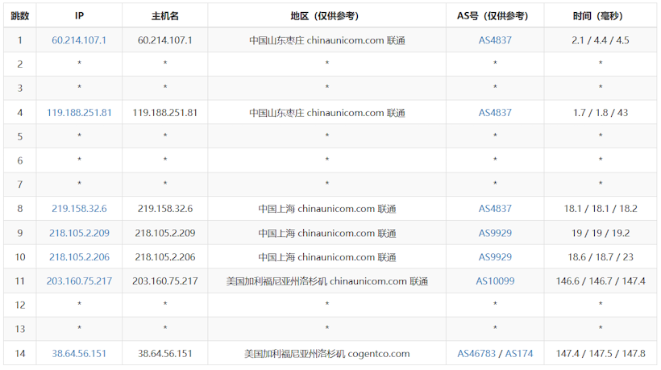Click the AS9929 link in hop 9 row
Screen dimensions: 661x370
click(495, 233)
